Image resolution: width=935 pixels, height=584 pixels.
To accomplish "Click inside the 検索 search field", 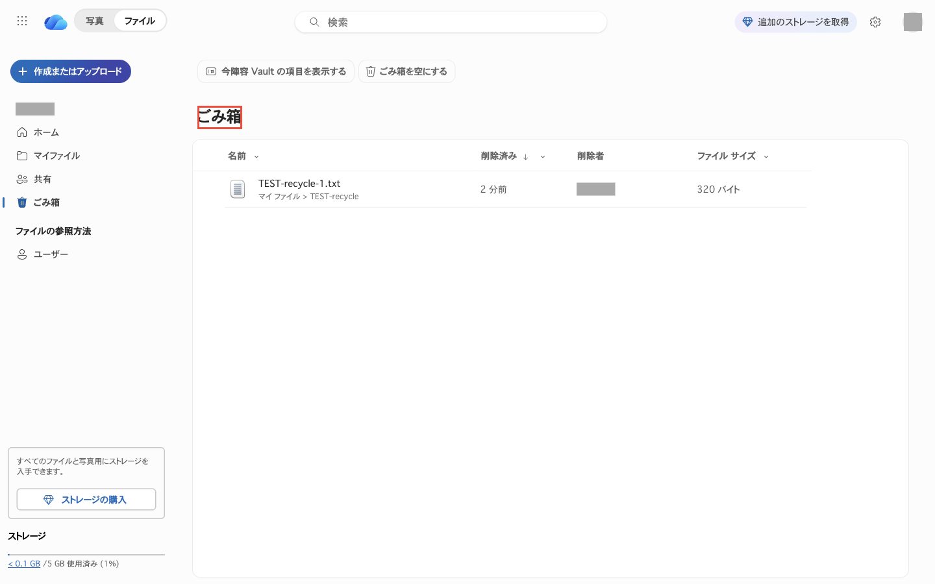I will 451,22.
